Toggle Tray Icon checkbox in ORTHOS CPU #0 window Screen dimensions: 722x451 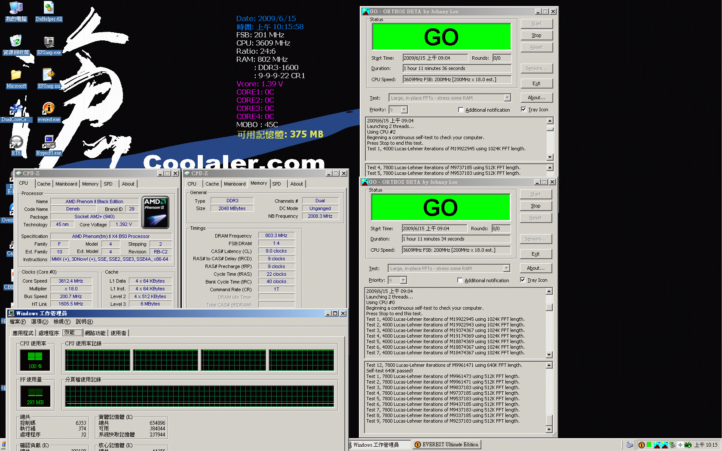point(523,280)
